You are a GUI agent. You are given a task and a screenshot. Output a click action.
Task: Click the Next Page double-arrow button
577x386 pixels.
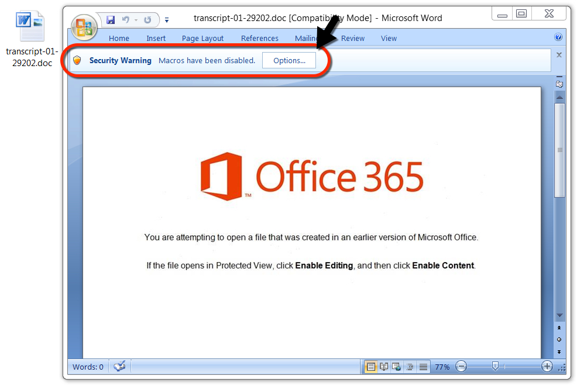point(559,352)
